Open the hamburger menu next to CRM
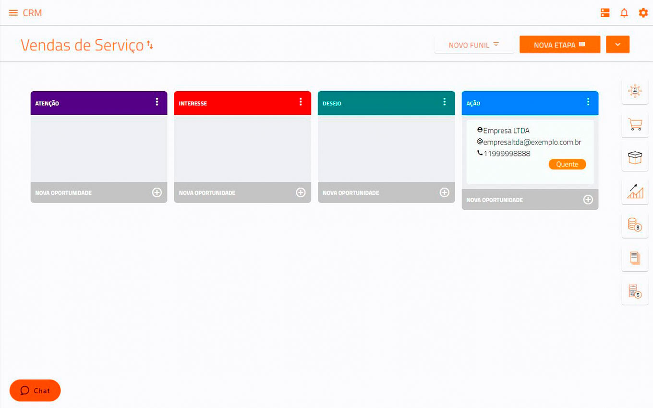 tap(13, 13)
